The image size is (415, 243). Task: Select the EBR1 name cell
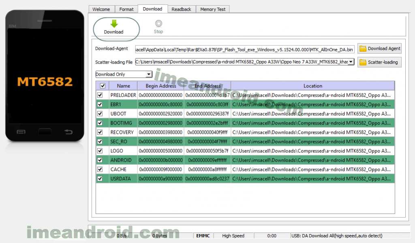(x=123, y=104)
